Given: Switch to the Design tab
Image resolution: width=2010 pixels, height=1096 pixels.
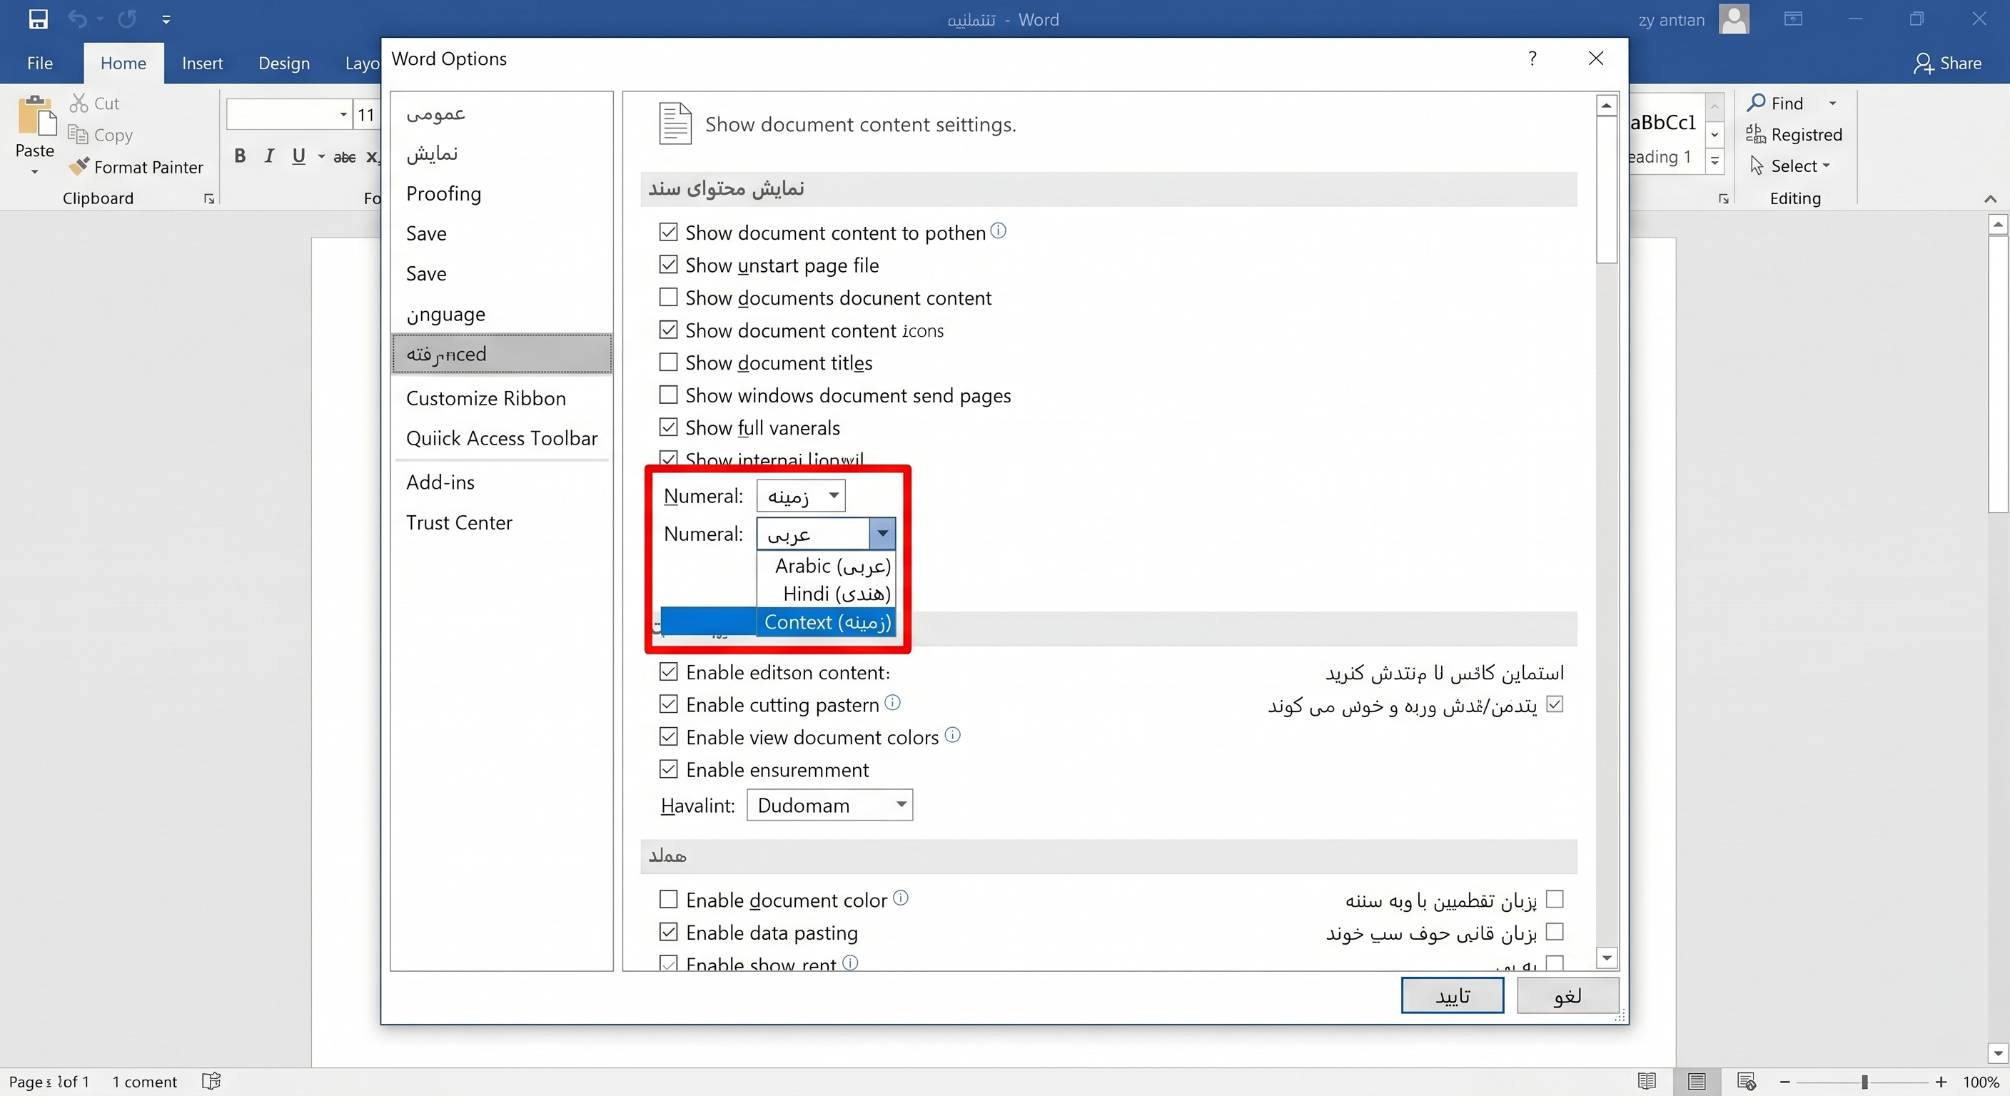Looking at the screenshot, I should pos(284,64).
